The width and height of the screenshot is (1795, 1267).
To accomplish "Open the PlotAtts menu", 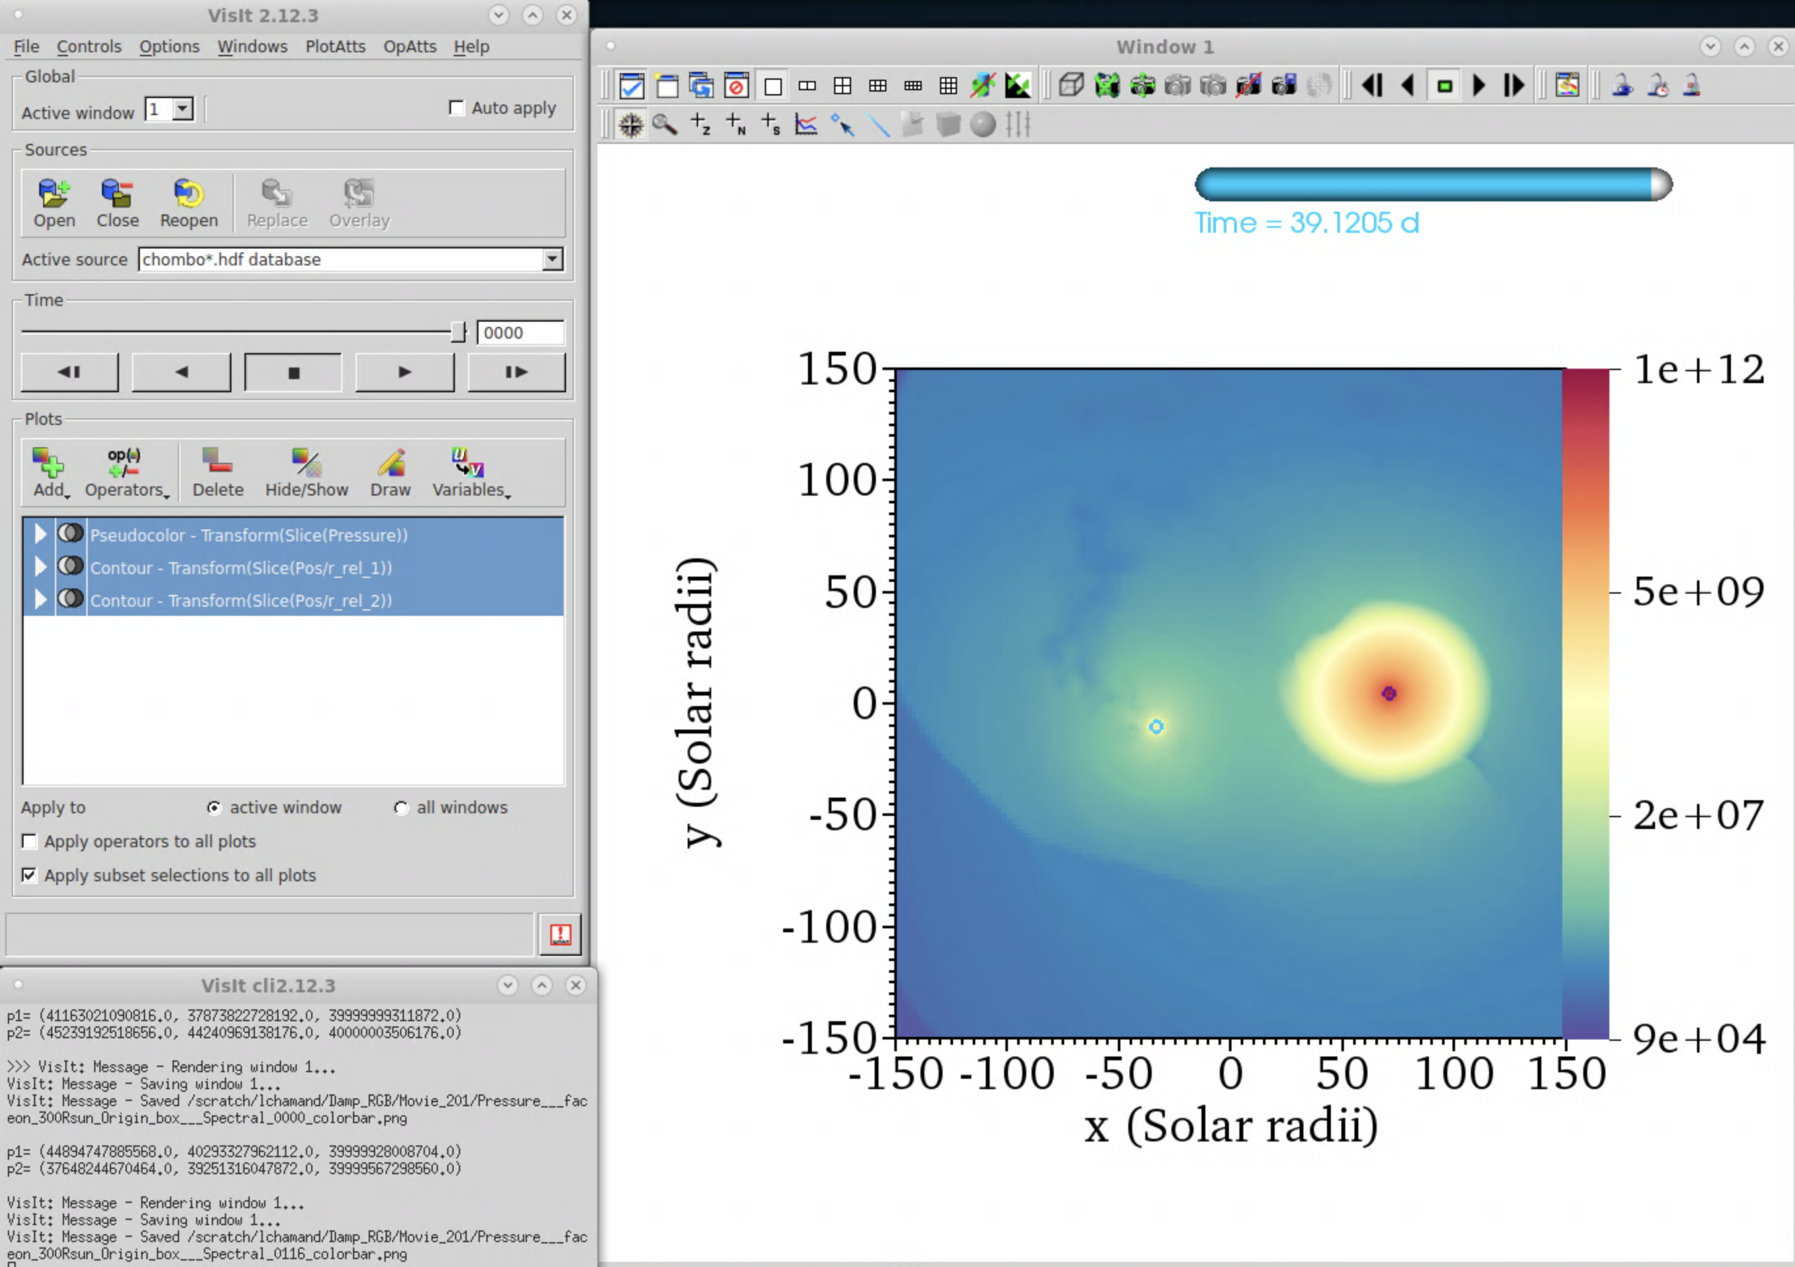I will [x=335, y=46].
